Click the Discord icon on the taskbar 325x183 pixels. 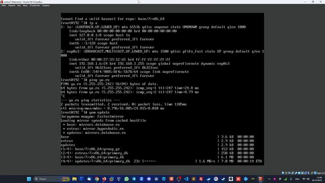pos(149,179)
